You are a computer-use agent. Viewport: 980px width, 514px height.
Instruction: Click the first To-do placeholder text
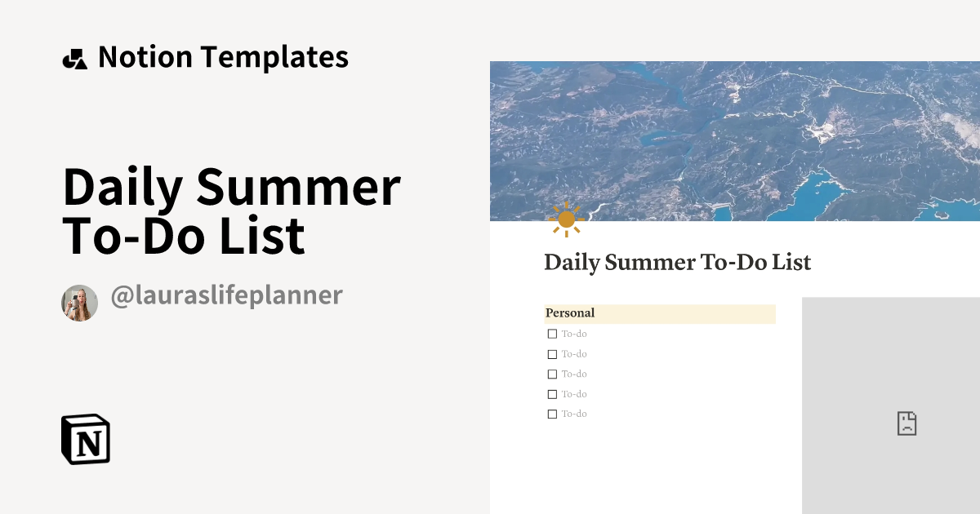coord(574,334)
